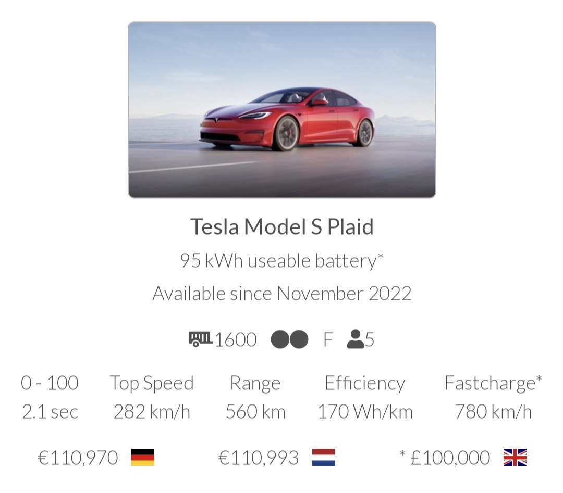Click the 780 km/h fastcharge value

point(493,412)
